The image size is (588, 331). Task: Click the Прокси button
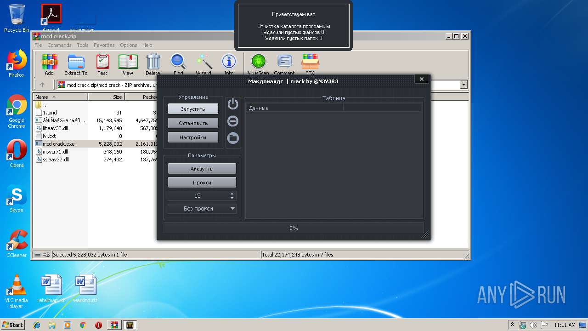tap(202, 183)
